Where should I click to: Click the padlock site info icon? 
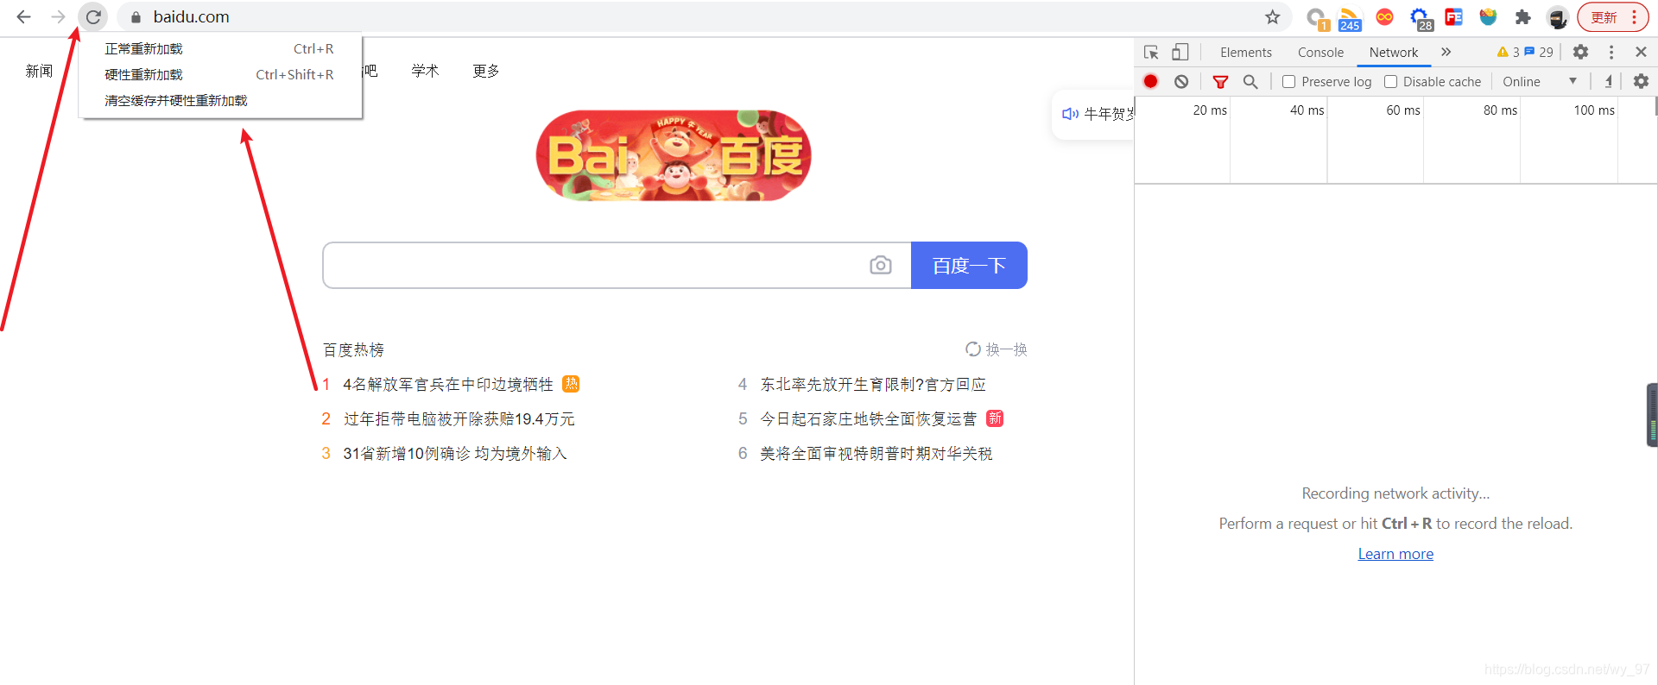click(x=136, y=16)
